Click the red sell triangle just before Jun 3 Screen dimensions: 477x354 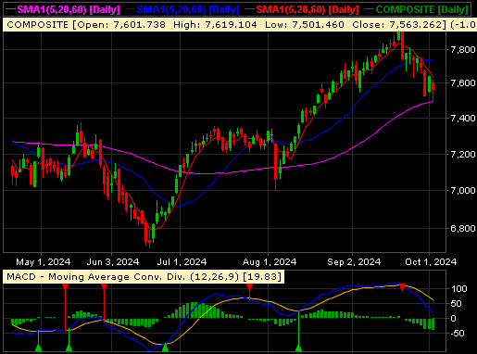tap(104, 288)
